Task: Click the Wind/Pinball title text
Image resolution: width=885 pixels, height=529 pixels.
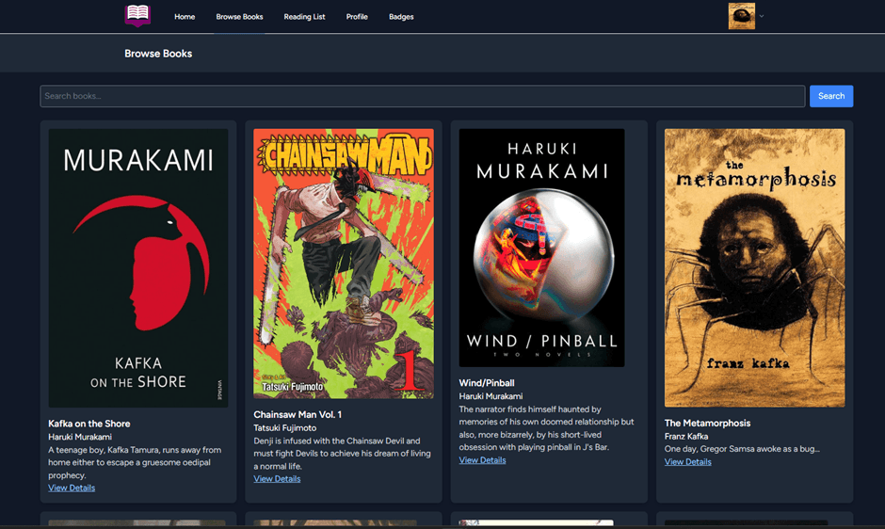Action: tap(487, 383)
